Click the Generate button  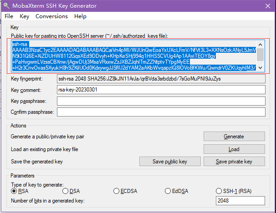pos(234,137)
